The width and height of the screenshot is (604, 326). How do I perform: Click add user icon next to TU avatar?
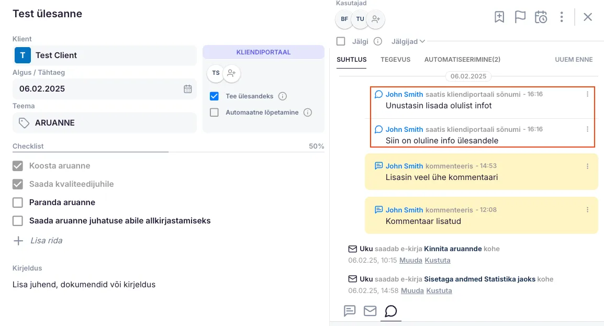click(375, 19)
